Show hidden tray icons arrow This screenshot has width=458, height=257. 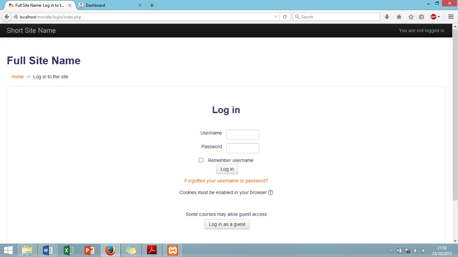click(391, 251)
